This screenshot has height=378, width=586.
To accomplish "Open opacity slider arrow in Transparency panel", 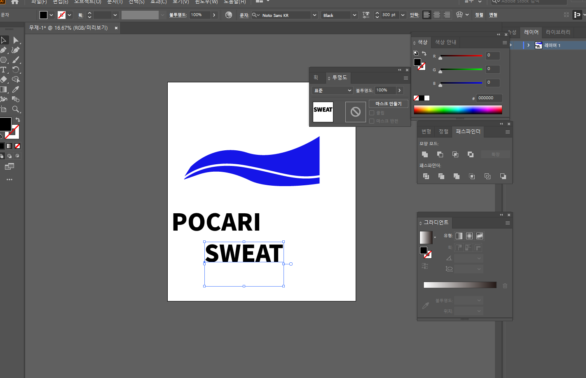I will 399,90.
